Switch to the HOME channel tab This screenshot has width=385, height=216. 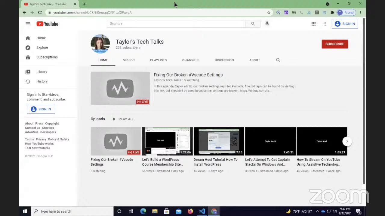click(x=103, y=60)
